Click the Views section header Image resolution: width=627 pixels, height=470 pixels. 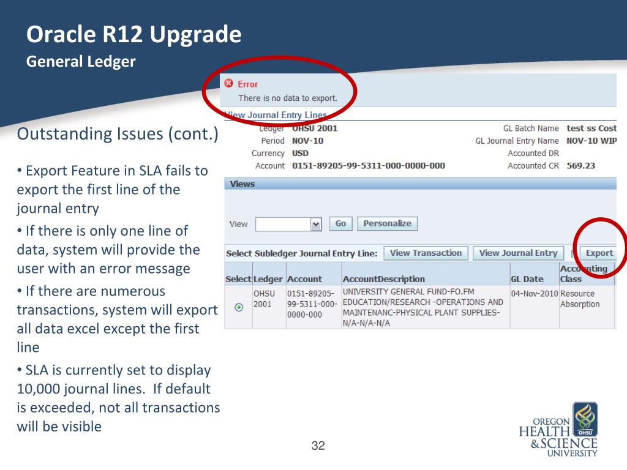pos(420,184)
